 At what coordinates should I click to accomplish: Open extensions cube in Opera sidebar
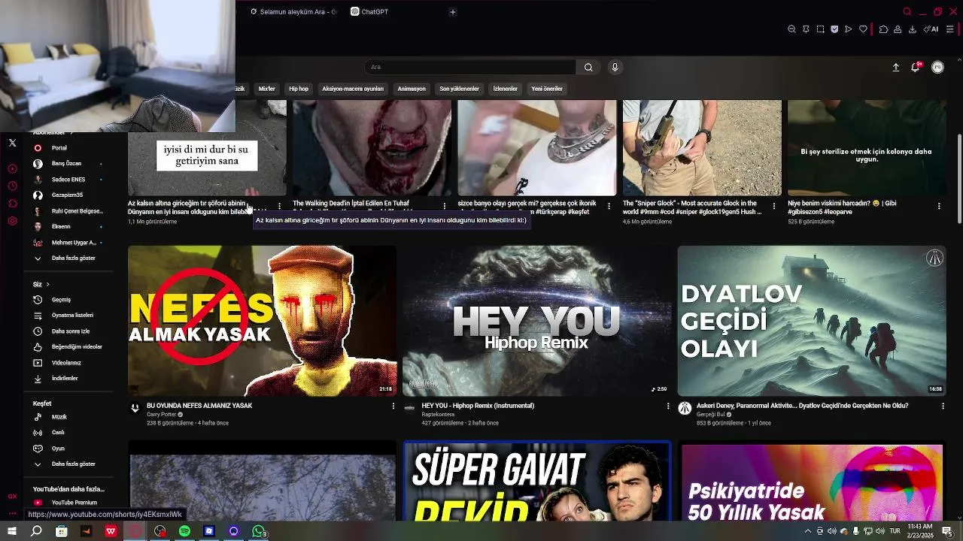[12, 204]
